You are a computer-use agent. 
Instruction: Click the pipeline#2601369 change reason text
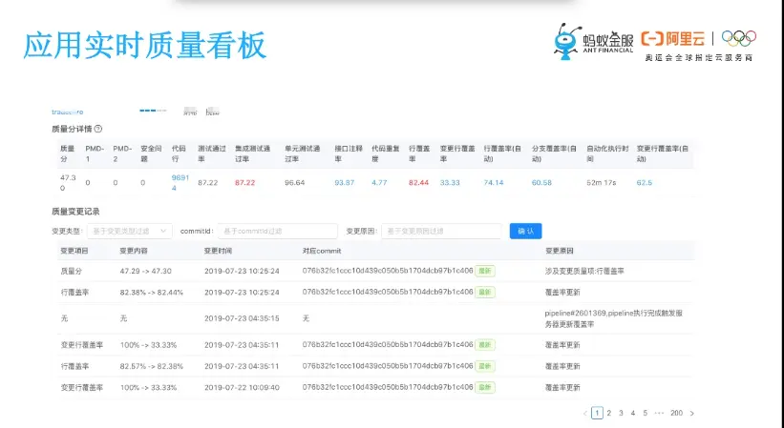click(x=613, y=318)
